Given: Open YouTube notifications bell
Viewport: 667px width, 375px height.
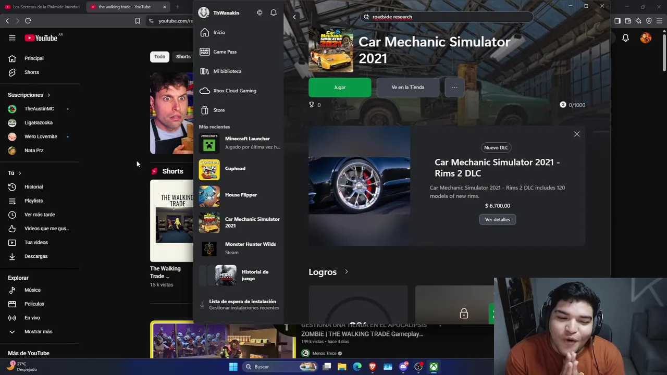Looking at the screenshot, I should coord(625,38).
